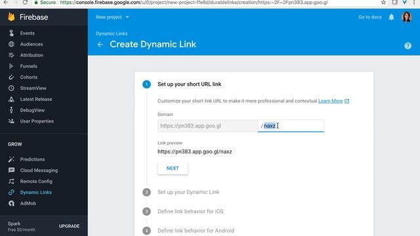
Task: Open notifications bell icon
Action: coord(391,17)
